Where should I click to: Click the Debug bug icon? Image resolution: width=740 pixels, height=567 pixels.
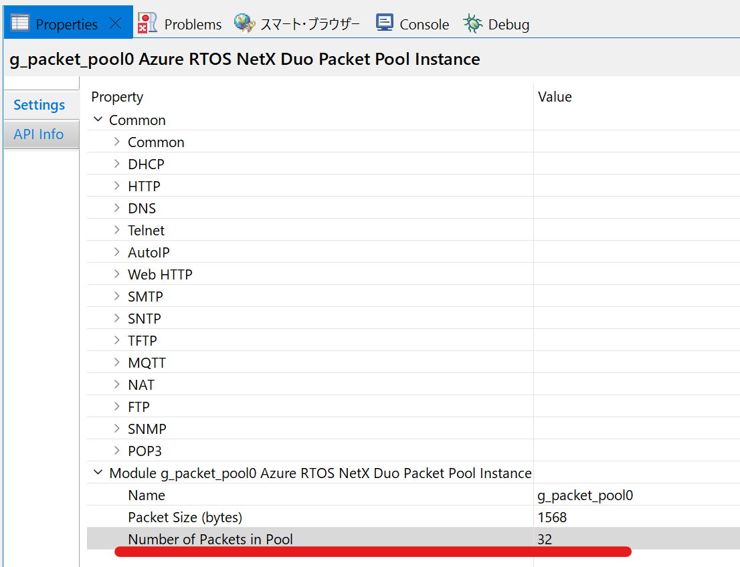pos(472,23)
